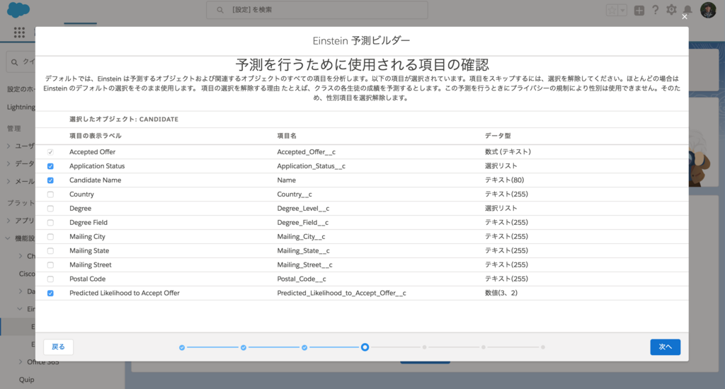
Task: Expand the ユーザ section in sidebar
Action: (8, 146)
